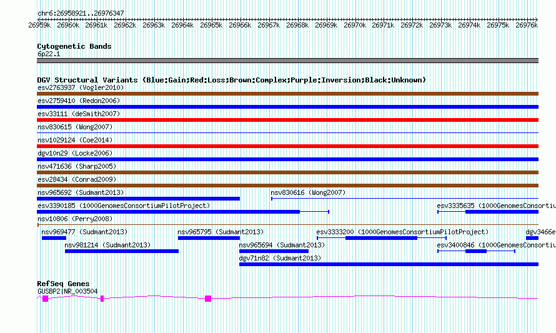Select the nsv969477 (Sudmant2013) short blue bar
The height and width of the screenshot is (333, 556).
(x=54, y=238)
